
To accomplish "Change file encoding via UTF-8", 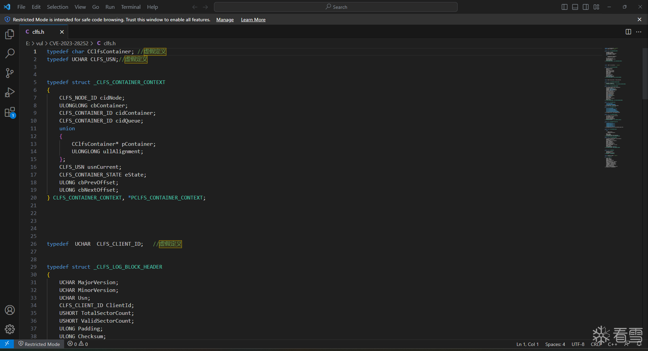I will (x=578, y=344).
